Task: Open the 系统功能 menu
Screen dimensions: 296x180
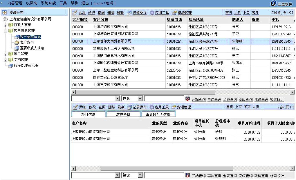Action: 48,3
